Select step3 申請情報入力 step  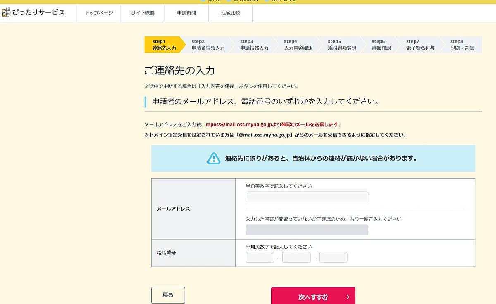pos(254,45)
